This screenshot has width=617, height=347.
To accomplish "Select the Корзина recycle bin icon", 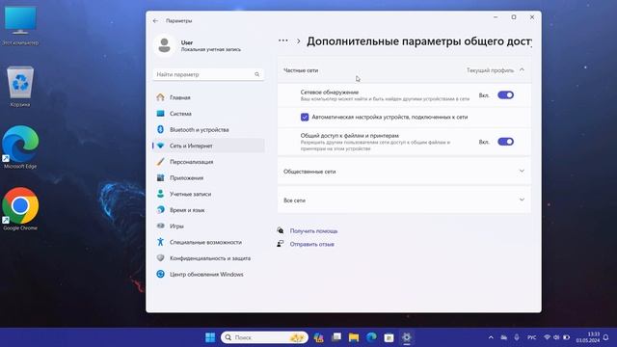I will tap(20, 86).
